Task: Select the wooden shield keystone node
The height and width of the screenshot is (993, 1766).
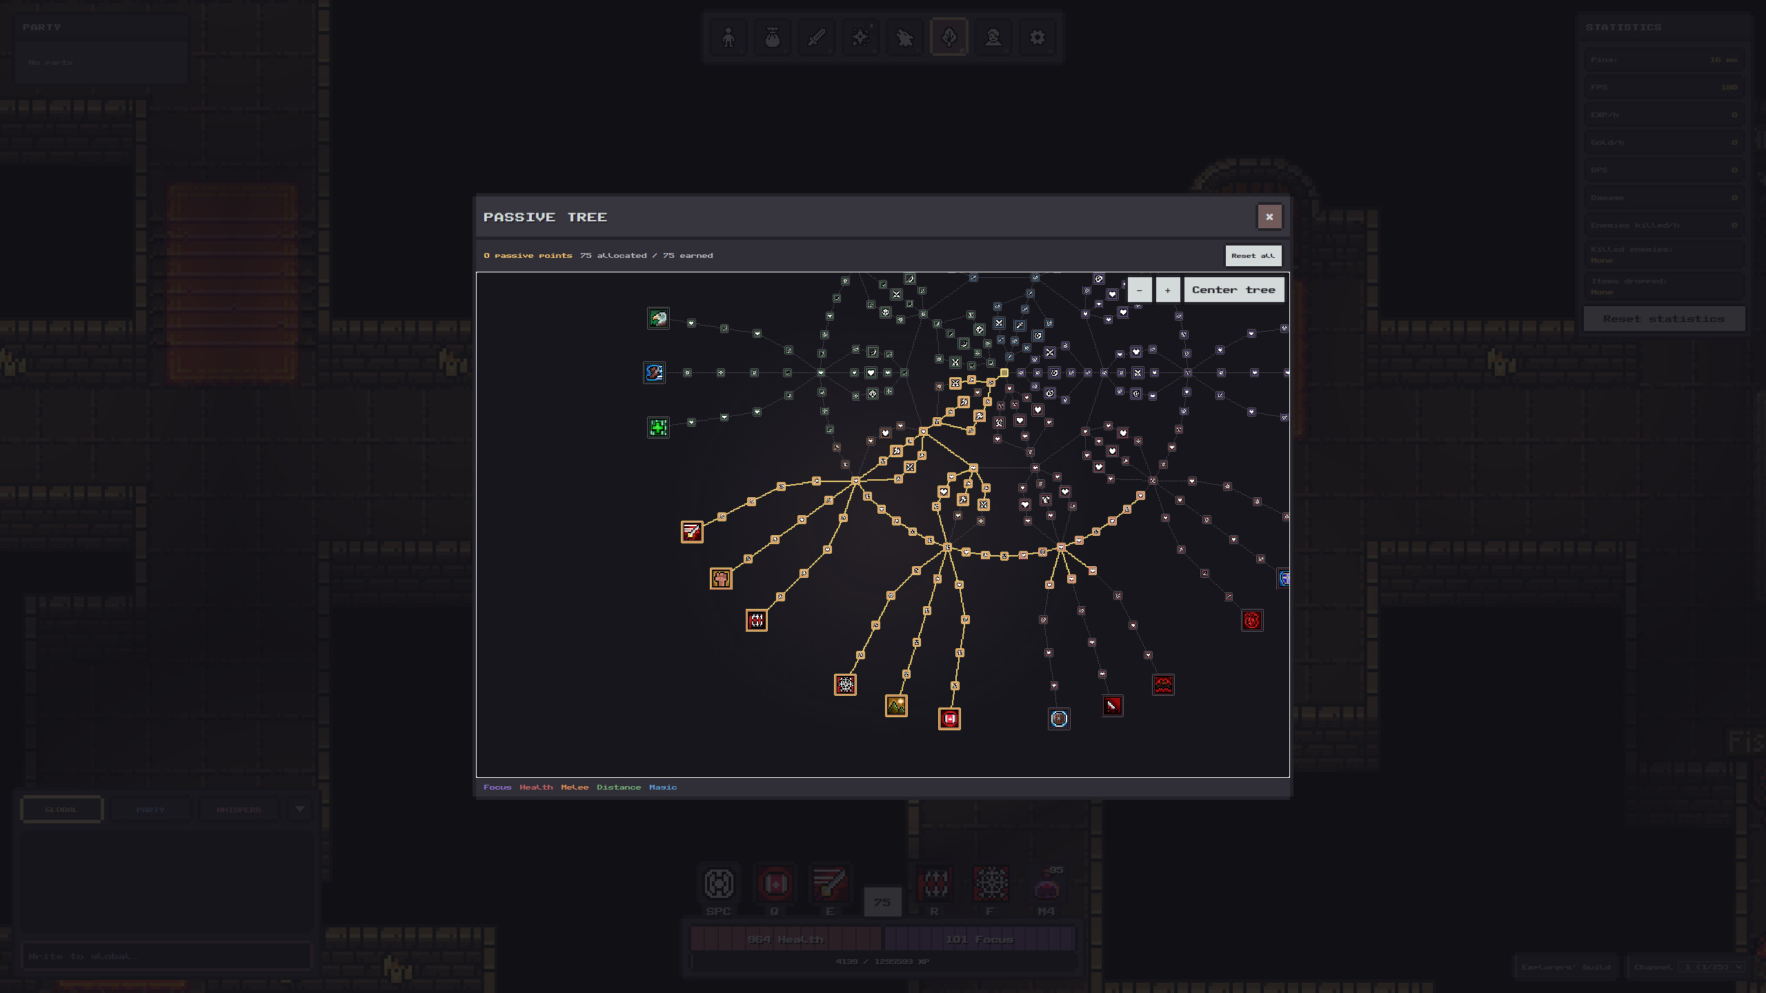Action: [x=1059, y=719]
